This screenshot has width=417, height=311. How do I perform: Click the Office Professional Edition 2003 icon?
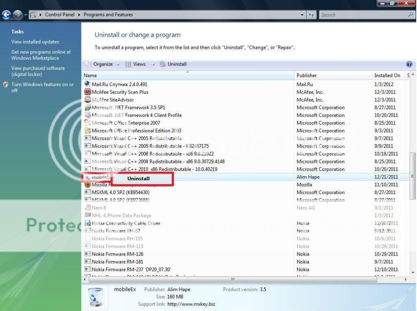point(88,131)
